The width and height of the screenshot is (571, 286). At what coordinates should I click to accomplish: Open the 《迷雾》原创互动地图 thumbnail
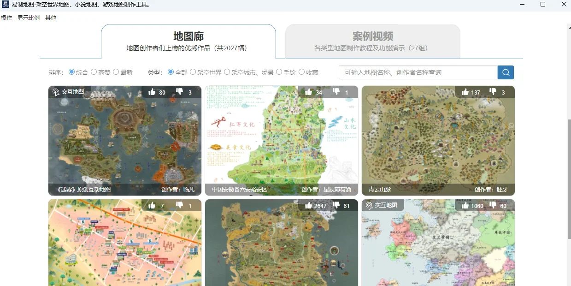pyautogui.click(x=125, y=141)
